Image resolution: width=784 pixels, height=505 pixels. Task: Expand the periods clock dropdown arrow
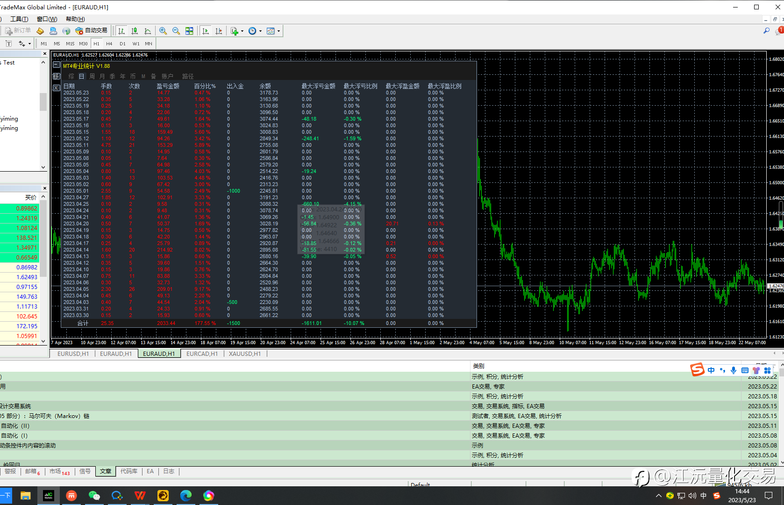pos(260,31)
